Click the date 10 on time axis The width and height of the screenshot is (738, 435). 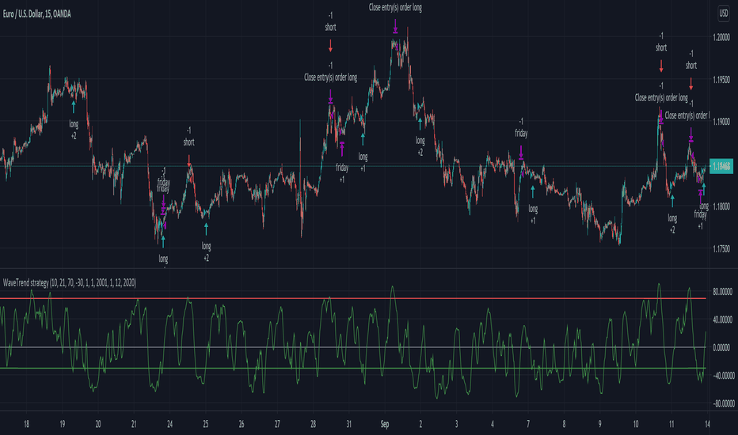pyautogui.click(x=635, y=424)
